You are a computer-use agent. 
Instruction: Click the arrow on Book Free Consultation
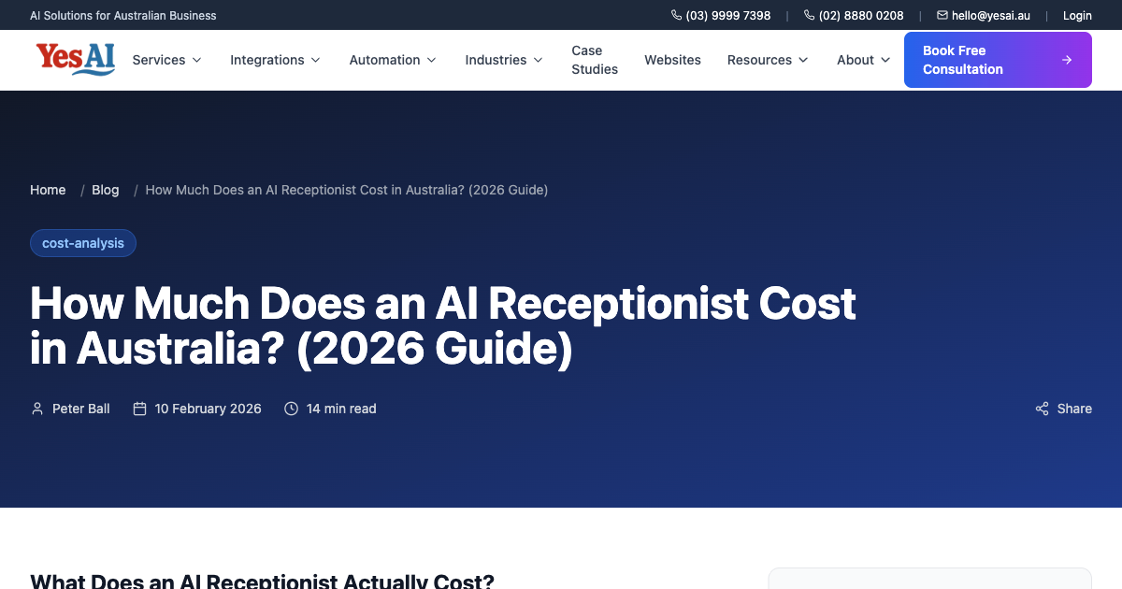click(x=1066, y=59)
